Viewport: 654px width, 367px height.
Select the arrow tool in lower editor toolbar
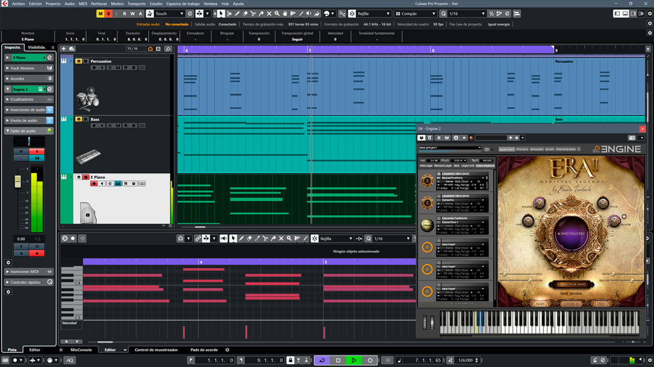pos(233,238)
